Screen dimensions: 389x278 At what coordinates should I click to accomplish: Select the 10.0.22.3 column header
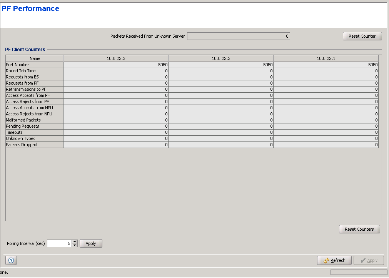[115, 58]
